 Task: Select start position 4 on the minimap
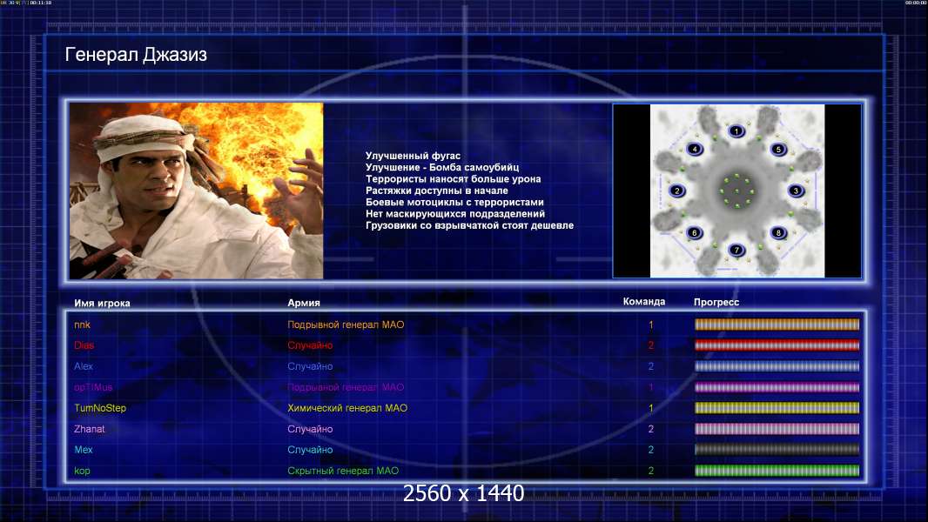(x=695, y=149)
